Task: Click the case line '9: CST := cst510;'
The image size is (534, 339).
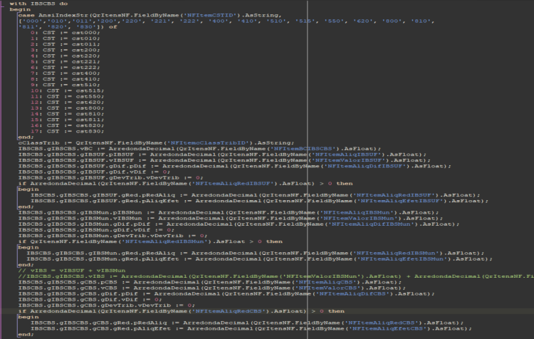Action: (65, 85)
